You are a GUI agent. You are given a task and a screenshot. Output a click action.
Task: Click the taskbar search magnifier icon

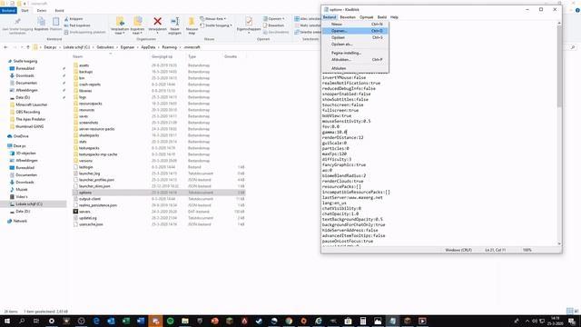[x=22, y=321]
